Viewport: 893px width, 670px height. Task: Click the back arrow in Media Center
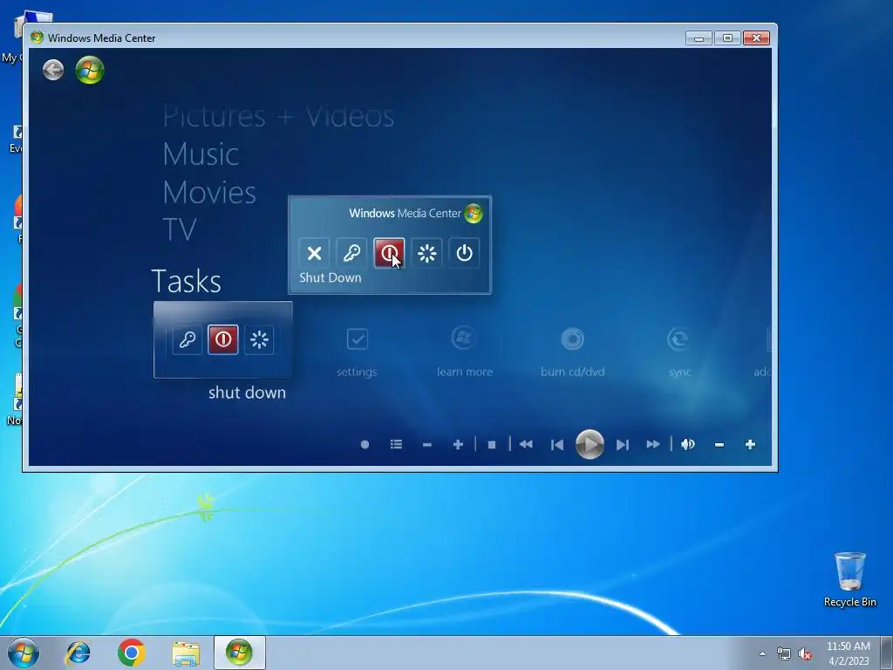53,70
